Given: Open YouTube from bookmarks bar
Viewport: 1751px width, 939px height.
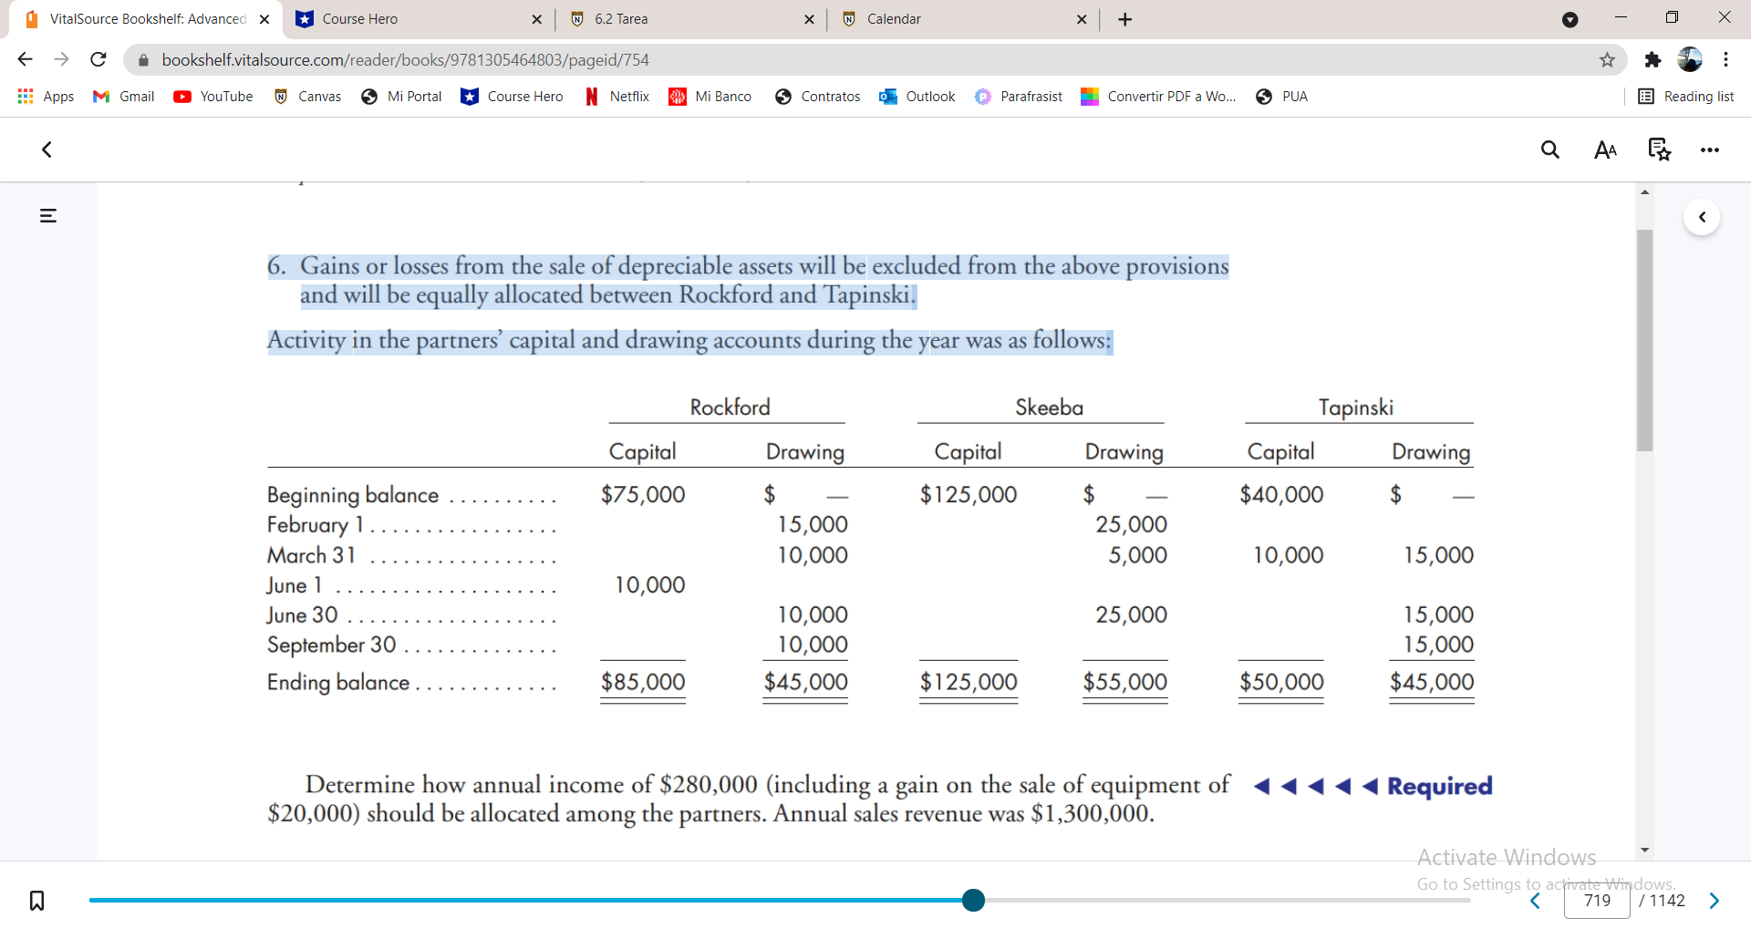Looking at the screenshot, I should point(212,96).
